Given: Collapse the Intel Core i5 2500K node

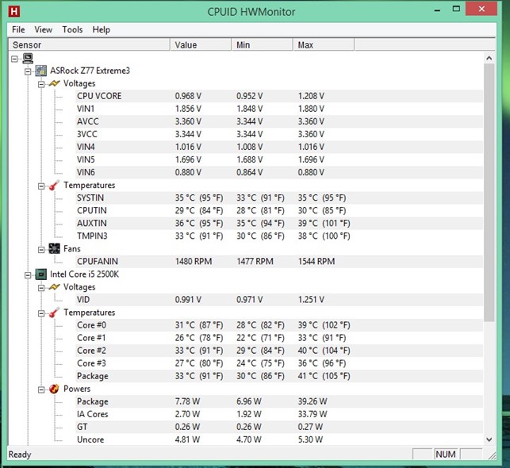Looking at the screenshot, I should (x=28, y=274).
